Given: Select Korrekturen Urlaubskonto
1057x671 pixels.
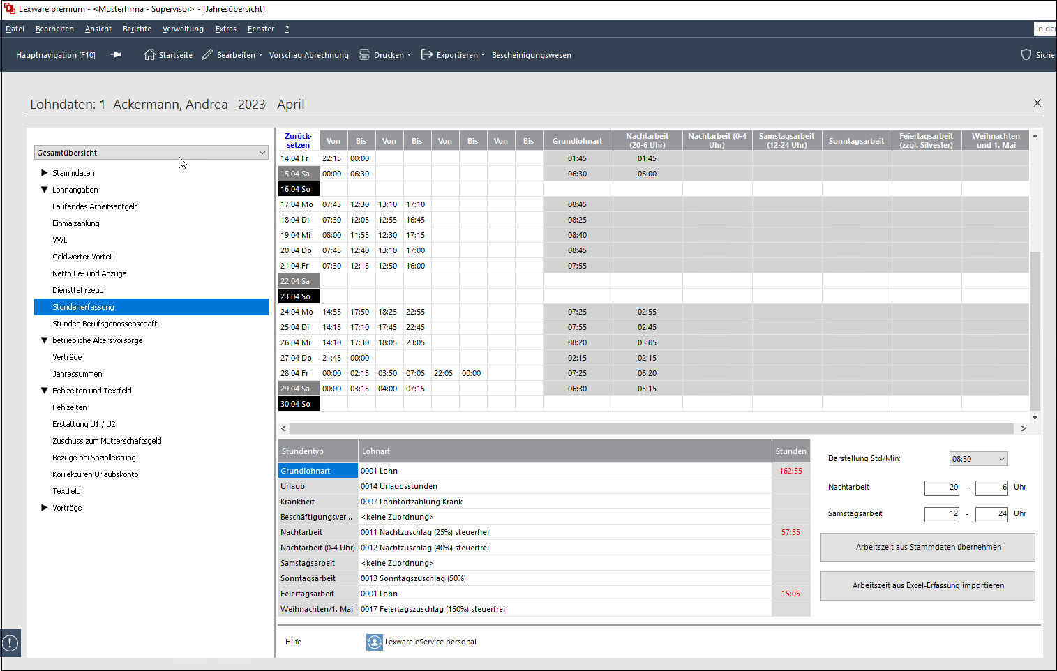Looking at the screenshot, I should point(96,474).
